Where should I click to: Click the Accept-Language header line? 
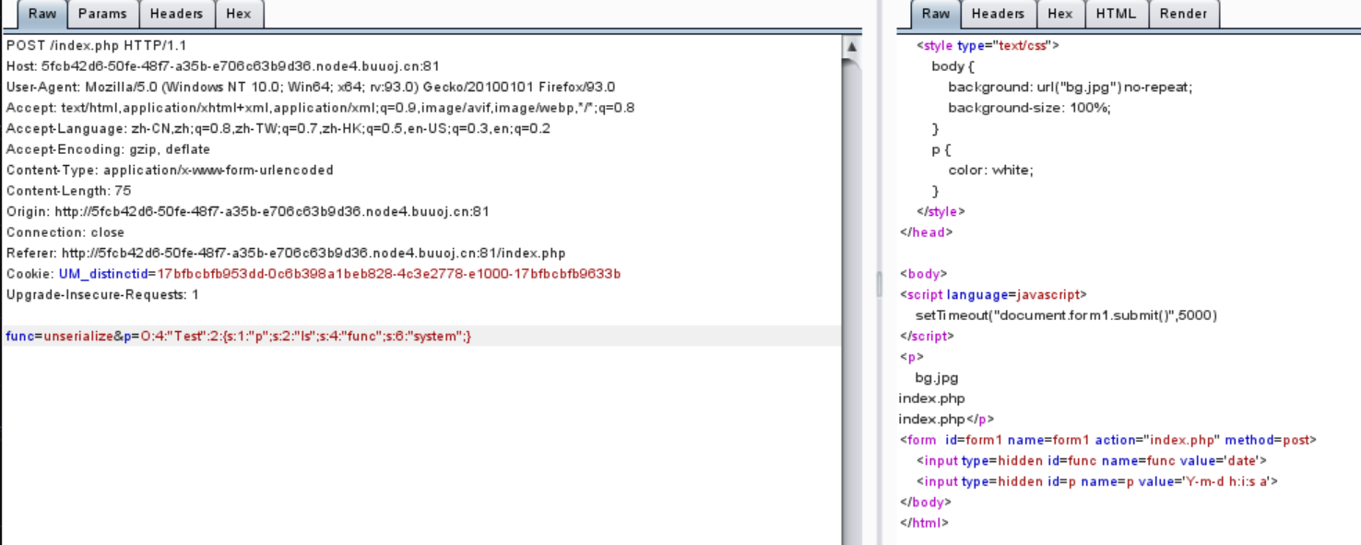[278, 129]
